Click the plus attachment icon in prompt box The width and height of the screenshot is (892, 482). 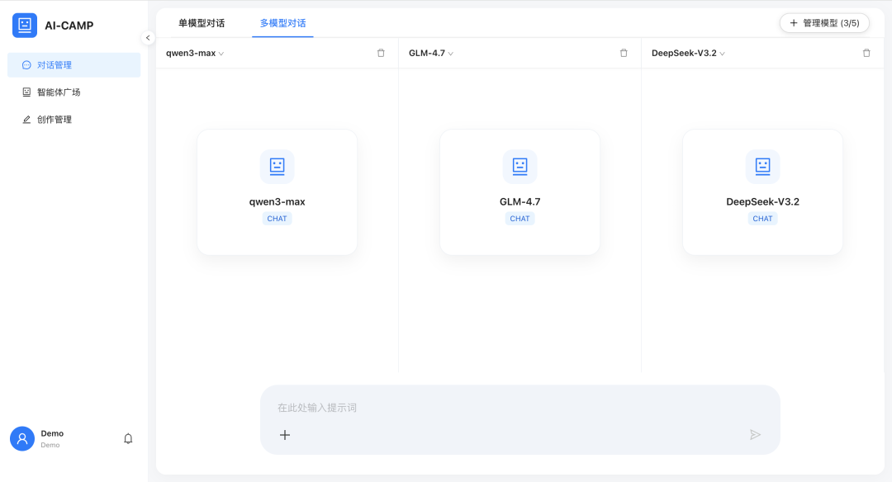coord(285,434)
